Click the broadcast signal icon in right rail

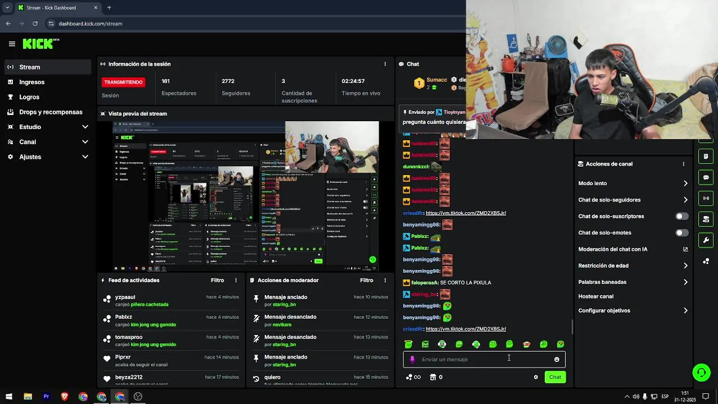(706, 198)
